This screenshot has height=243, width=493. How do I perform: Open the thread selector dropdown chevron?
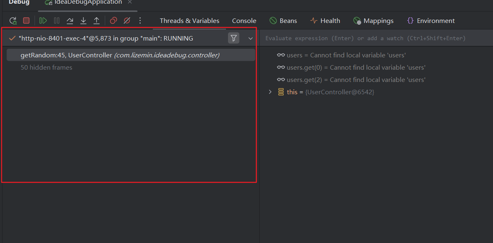pyautogui.click(x=251, y=39)
